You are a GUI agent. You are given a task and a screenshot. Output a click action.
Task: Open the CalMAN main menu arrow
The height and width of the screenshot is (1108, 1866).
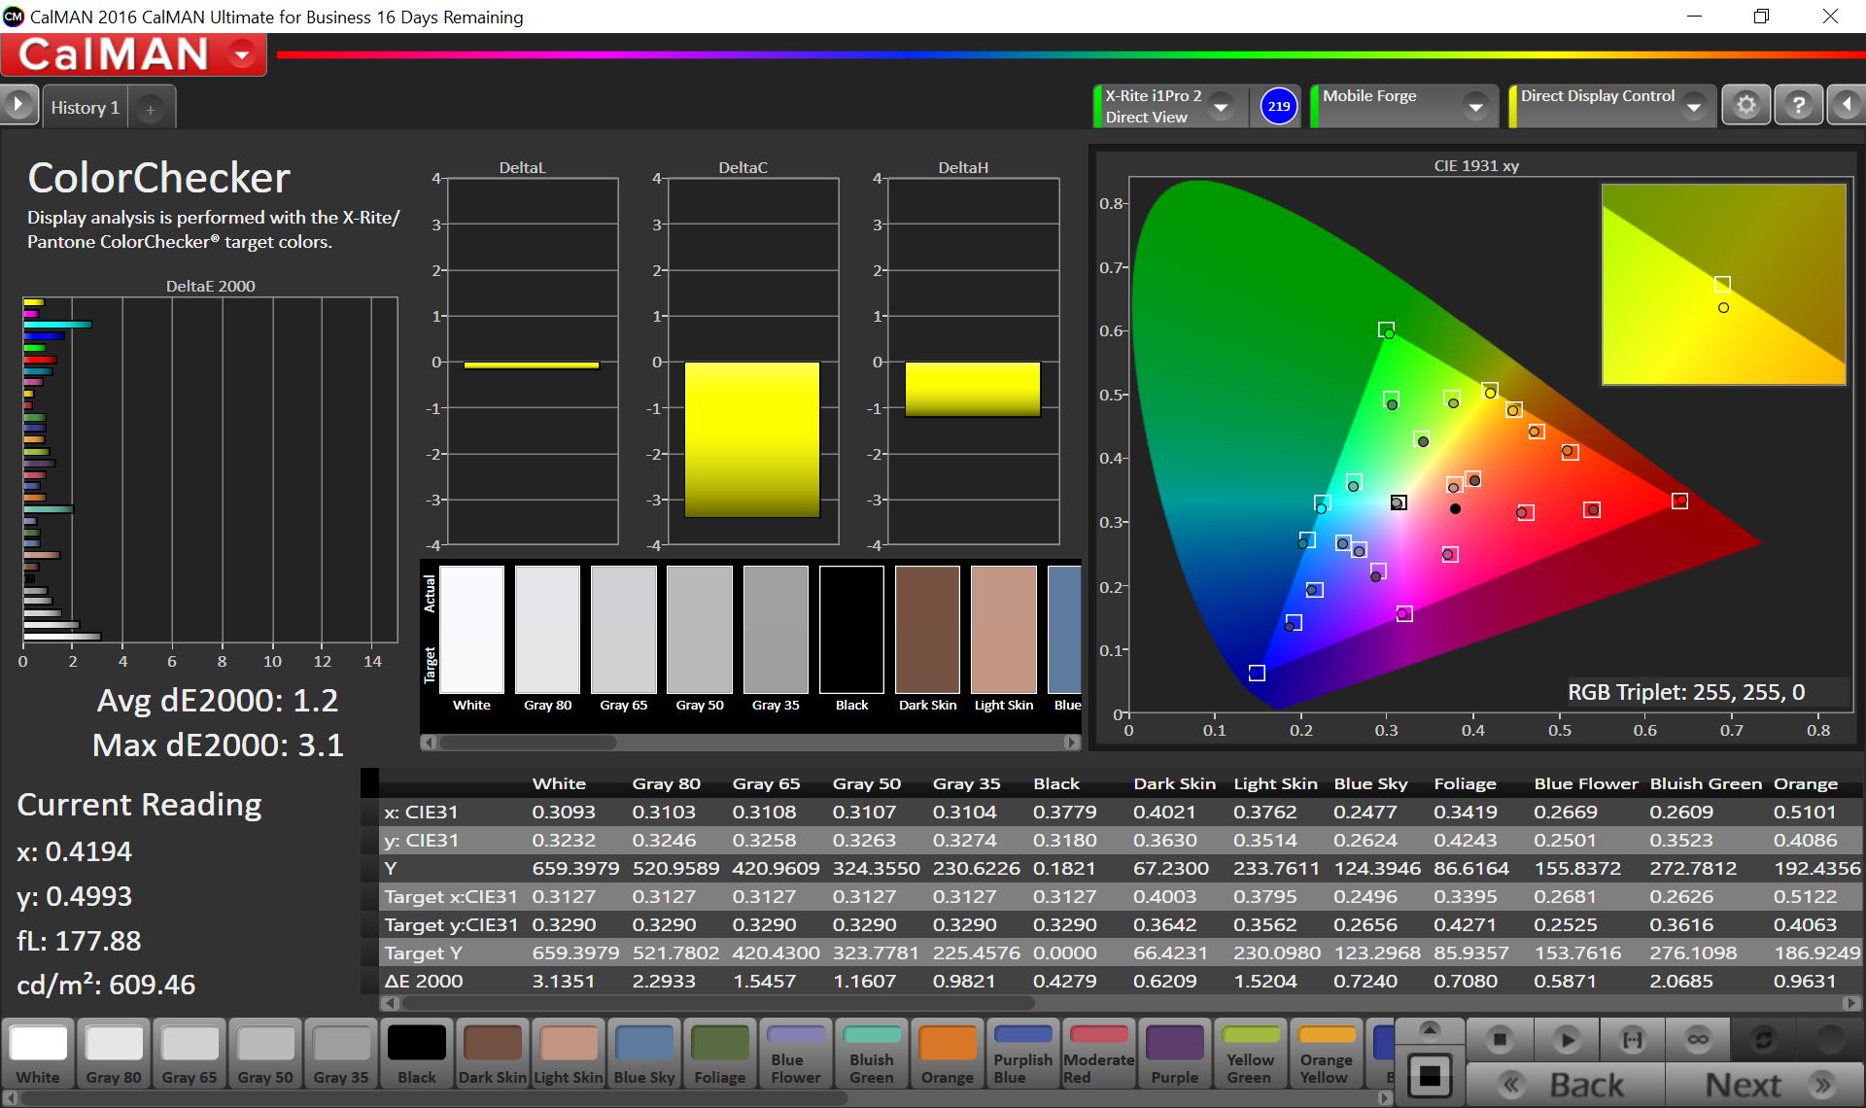[242, 55]
